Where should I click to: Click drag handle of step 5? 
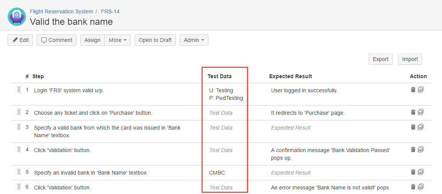tap(19, 172)
